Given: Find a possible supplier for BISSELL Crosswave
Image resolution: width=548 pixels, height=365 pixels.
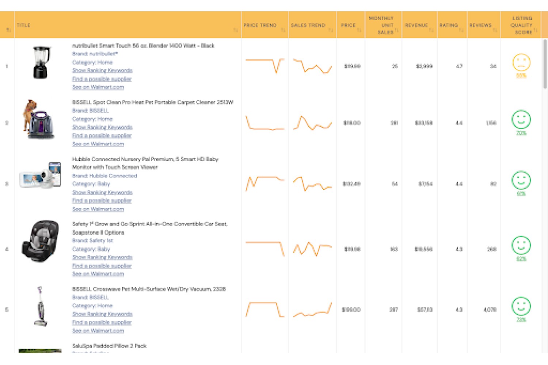Looking at the screenshot, I should click(102, 322).
